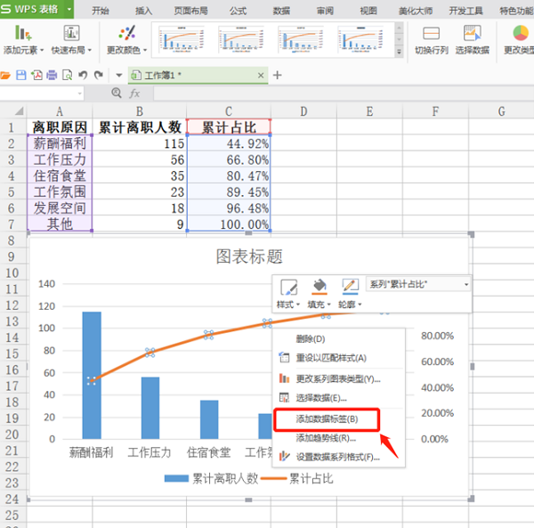Open the 系列"累计占比" series combo box
The width and height of the screenshot is (534, 528).
pos(417,283)
